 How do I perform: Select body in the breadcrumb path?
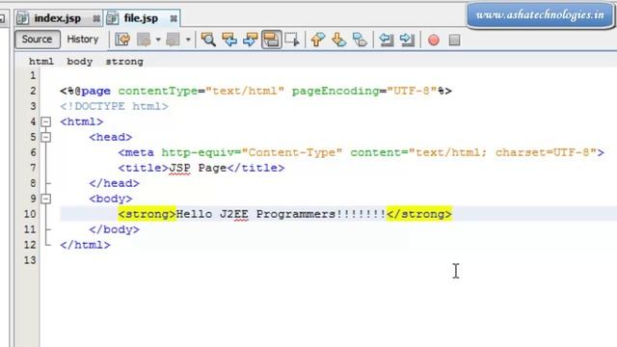79,62
